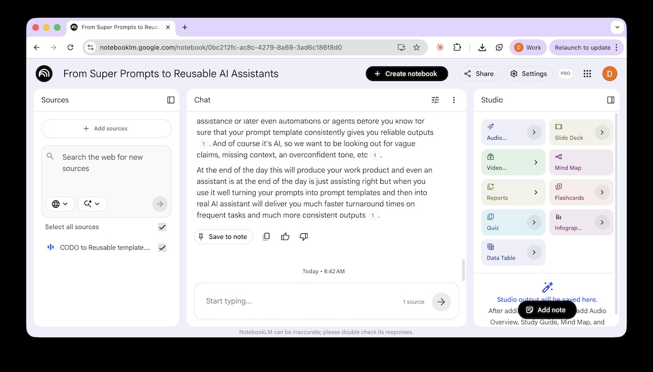The height and width of the screenshot is (372, 653).
Task: Customize Audio Overview with its arrow
Action: click(x=534, y=132)
